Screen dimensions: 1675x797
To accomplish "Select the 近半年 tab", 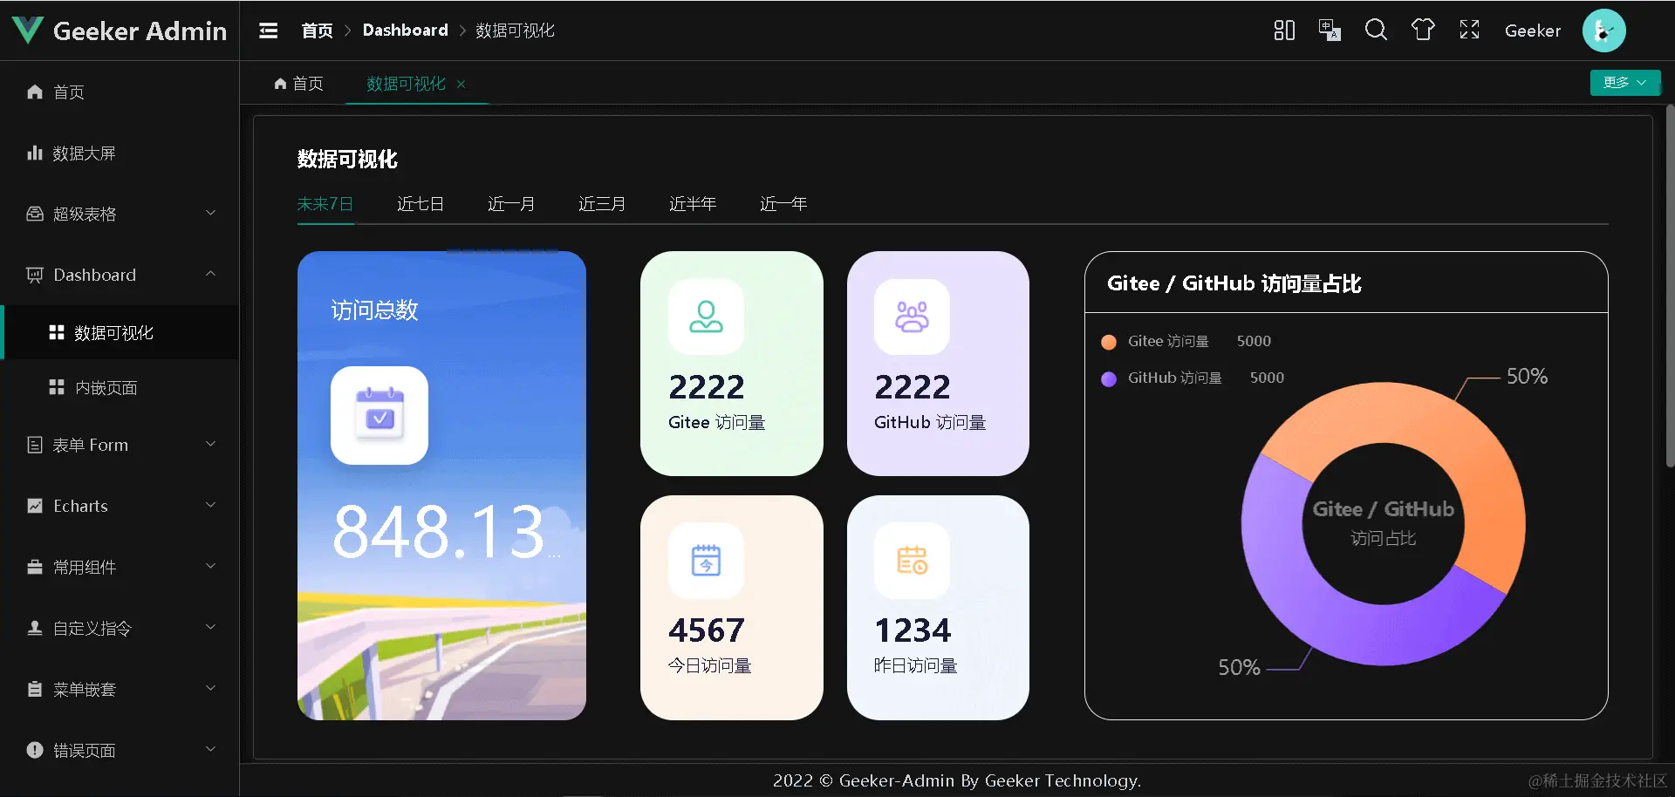I will coord(693,204).
